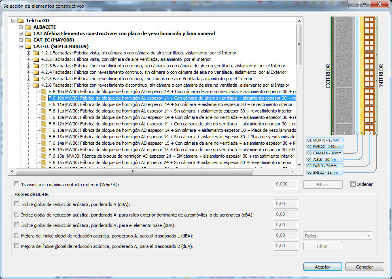Image resolution: width=392 pixels, height=279 pixels.
Task: Enable Transmitancia máxima contacto exterior checkbox
Action: pos(17,184)
